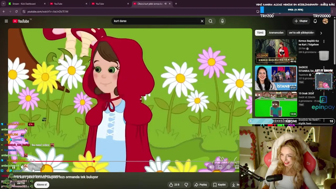Save the video with Kaydet
Image resolution: width=336 pixels, height=189 pixels.
(x=219, y=185)
